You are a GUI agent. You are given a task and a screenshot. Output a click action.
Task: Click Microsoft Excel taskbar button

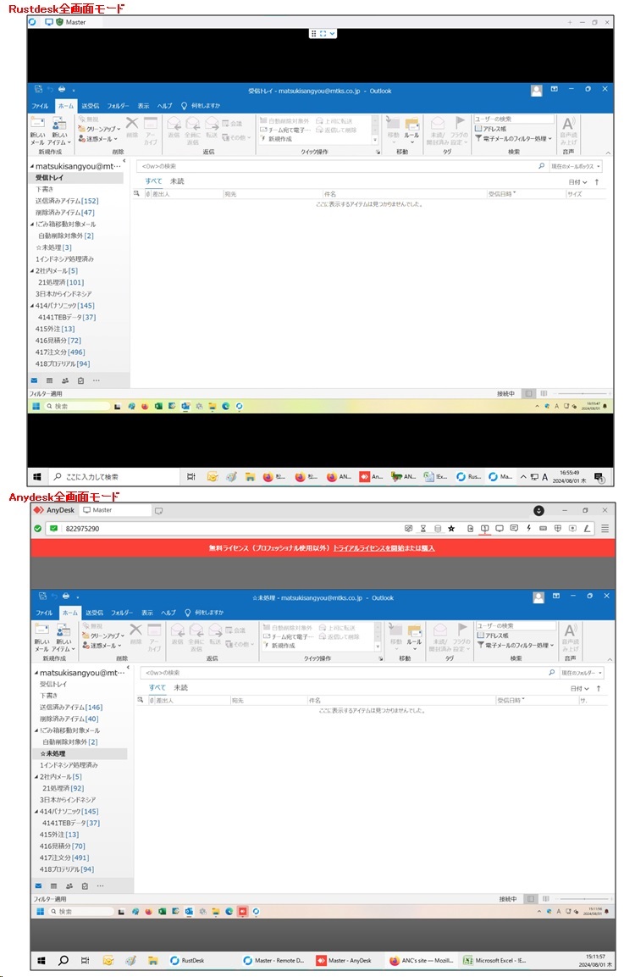(494, 960)
